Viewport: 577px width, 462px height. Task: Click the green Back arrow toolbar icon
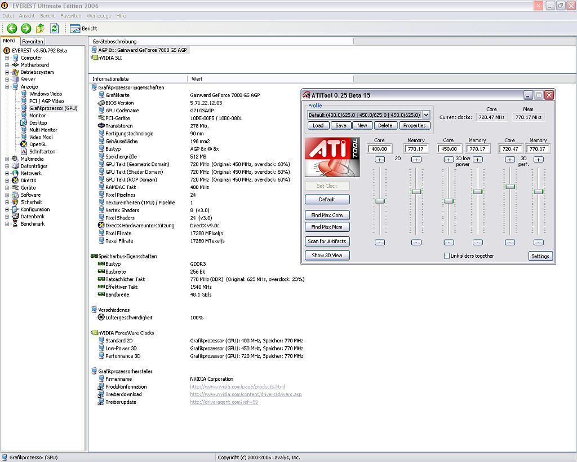(12, 28)
